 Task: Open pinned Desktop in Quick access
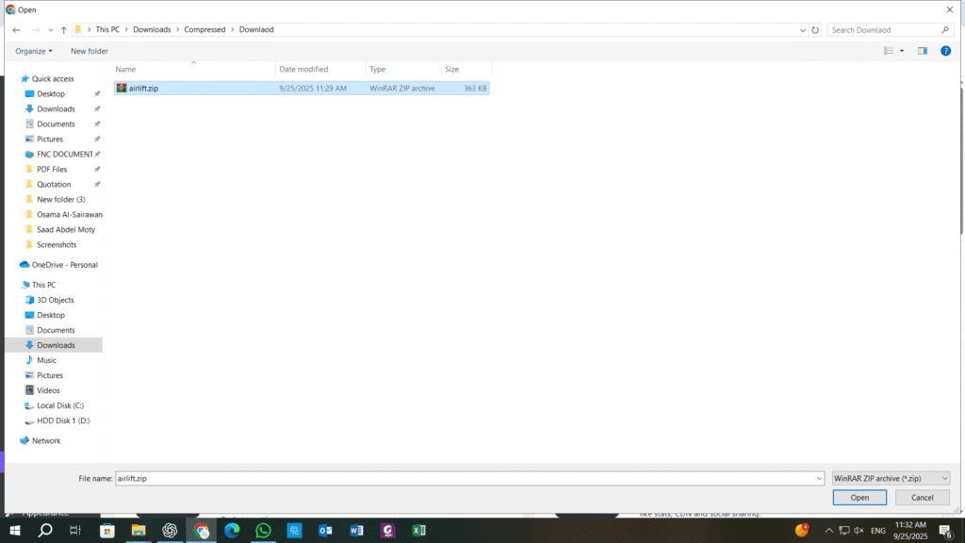click(51, 93)
